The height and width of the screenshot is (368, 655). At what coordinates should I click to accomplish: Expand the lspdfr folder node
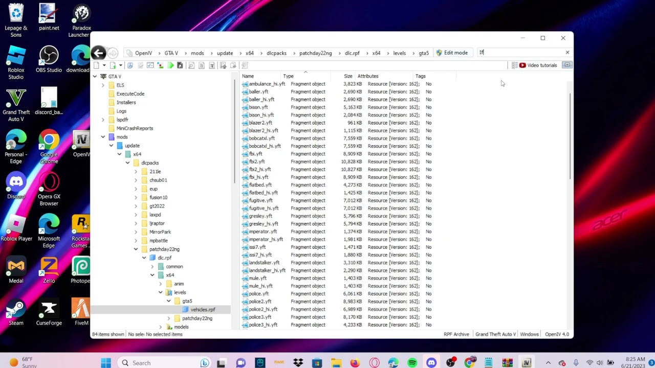pos(103,120)
